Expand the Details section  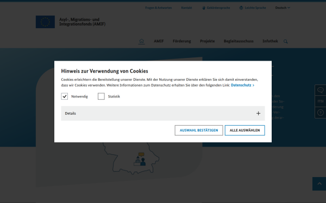163,113
